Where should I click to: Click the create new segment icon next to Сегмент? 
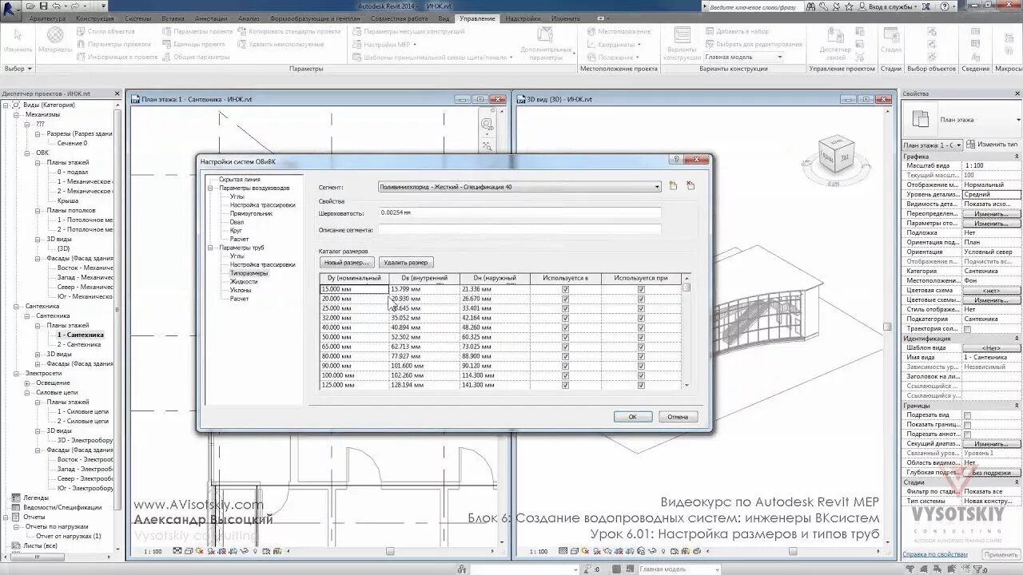coord(673,186)
